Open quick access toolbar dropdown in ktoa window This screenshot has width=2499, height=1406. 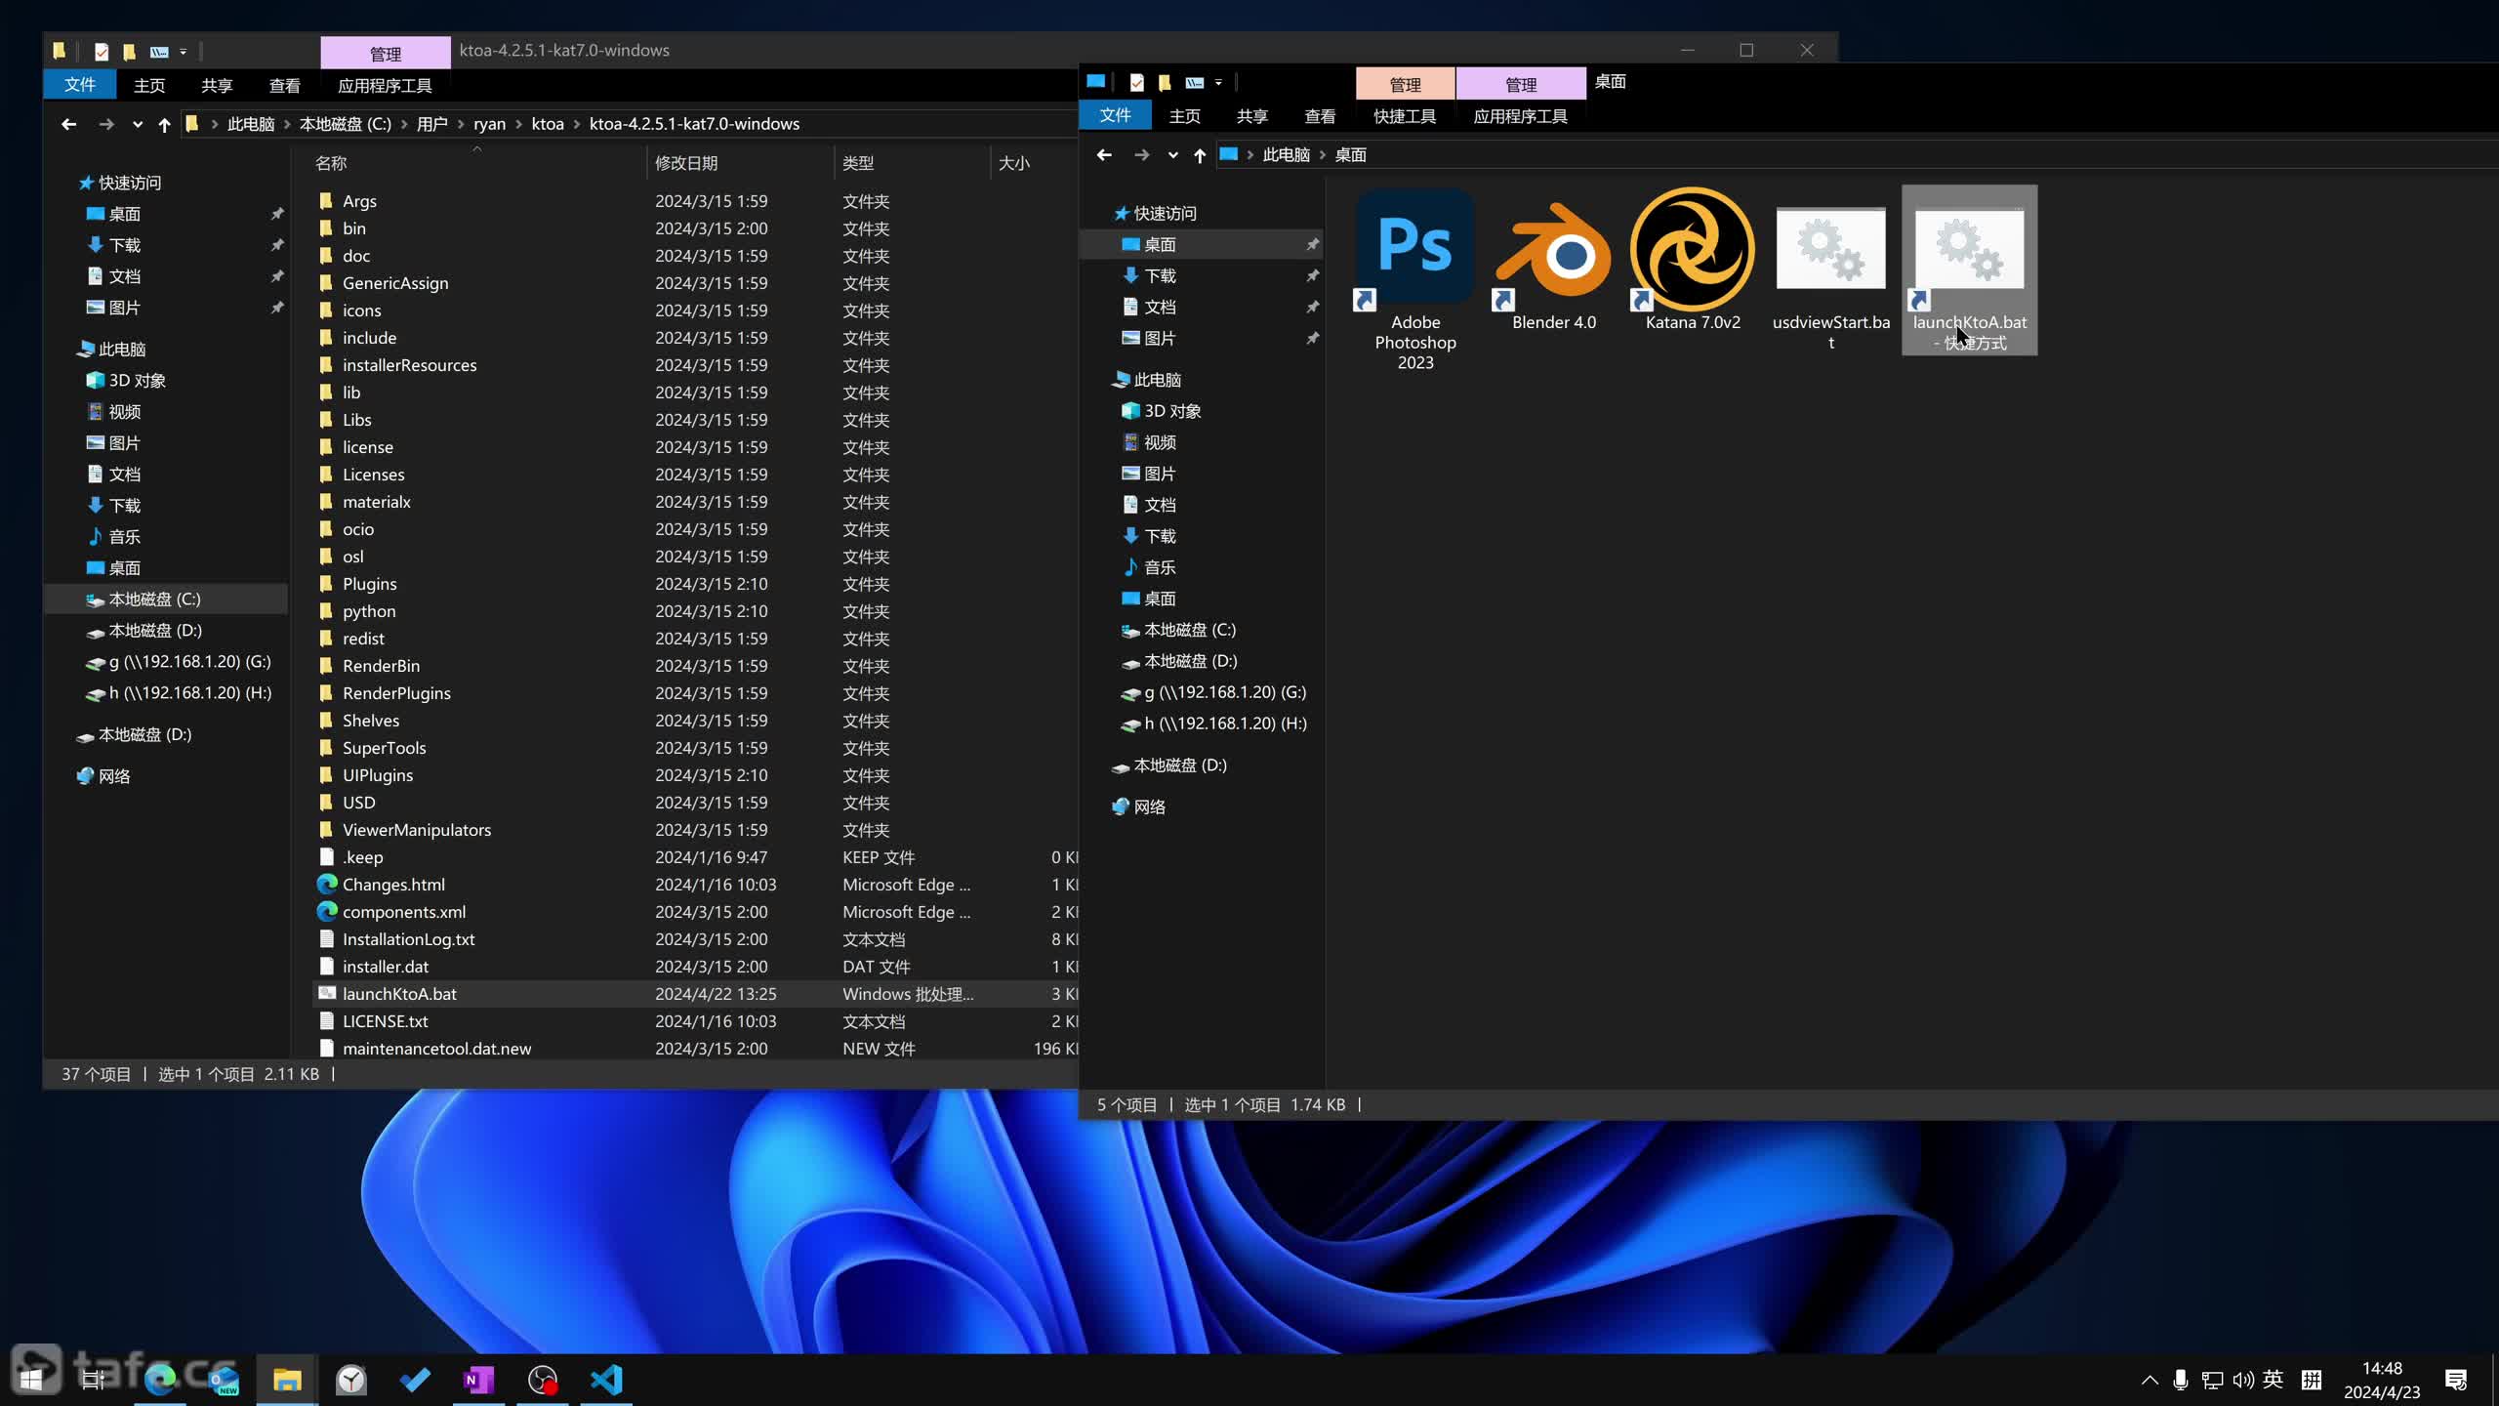[x=183, y=51]
